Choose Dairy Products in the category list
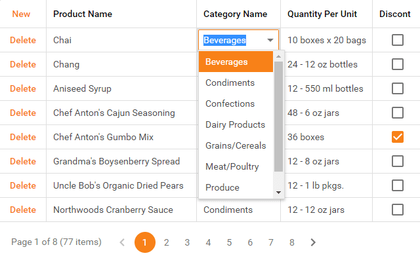This screenshot has height=262, width=420. (x=235, y=124)
